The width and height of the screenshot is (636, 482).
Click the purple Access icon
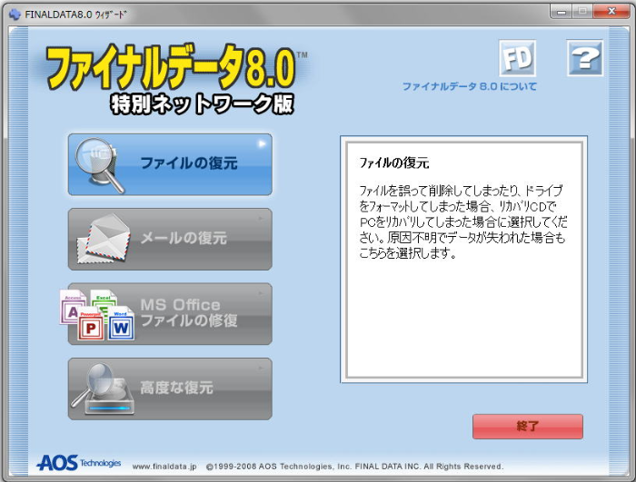coord(73,309)
